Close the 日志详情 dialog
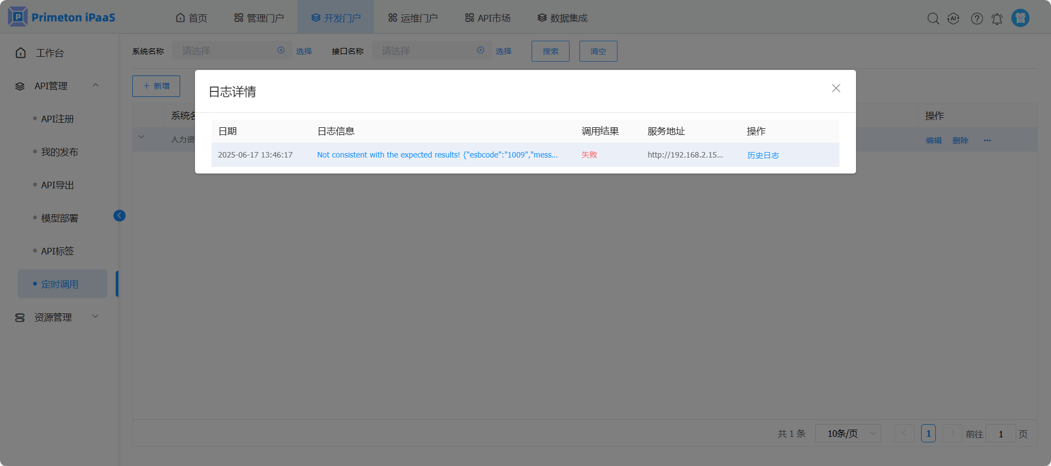 click(836, 88)
